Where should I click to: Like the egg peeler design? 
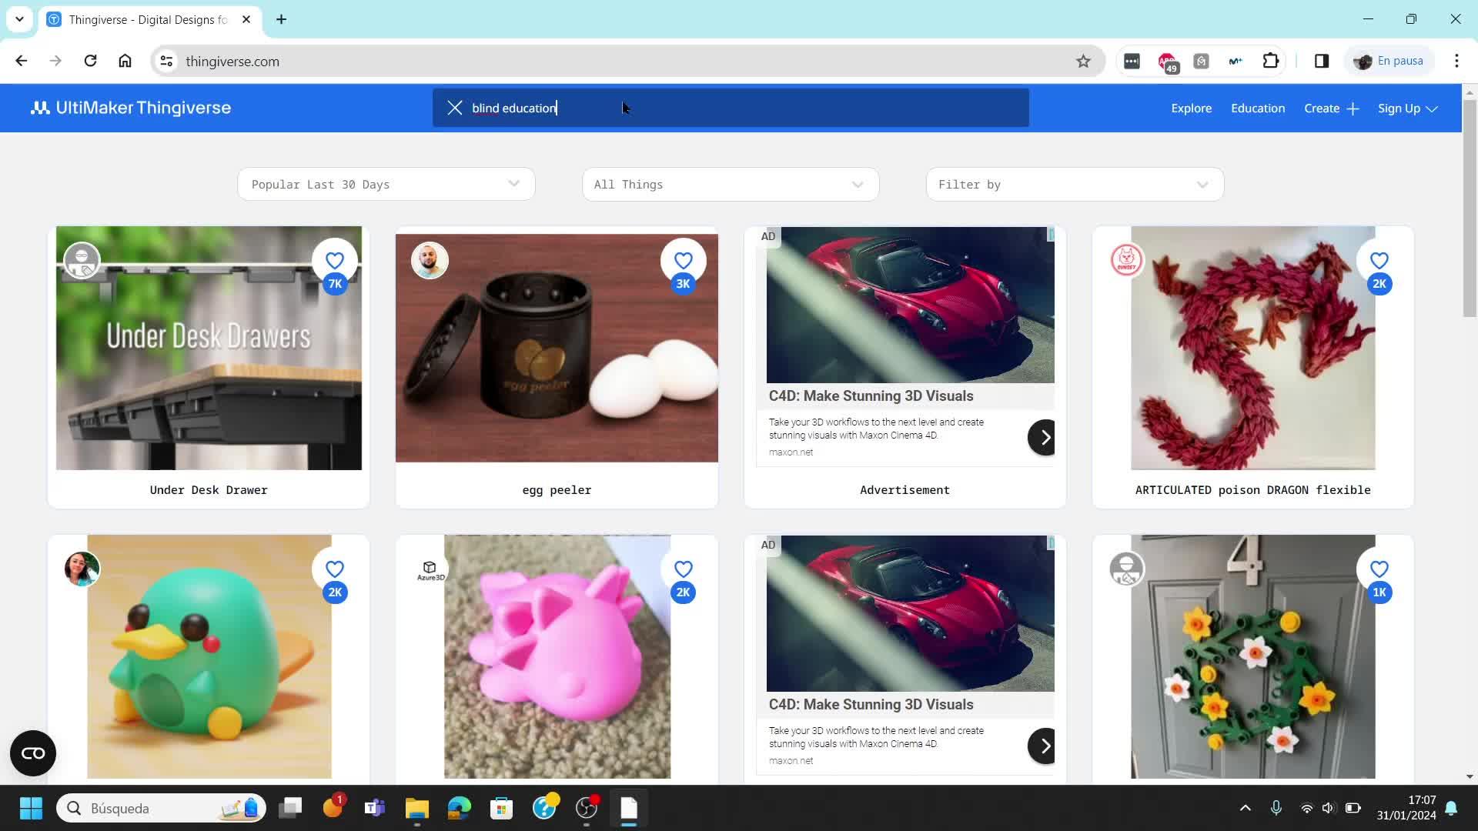click(x=683, y=262)
